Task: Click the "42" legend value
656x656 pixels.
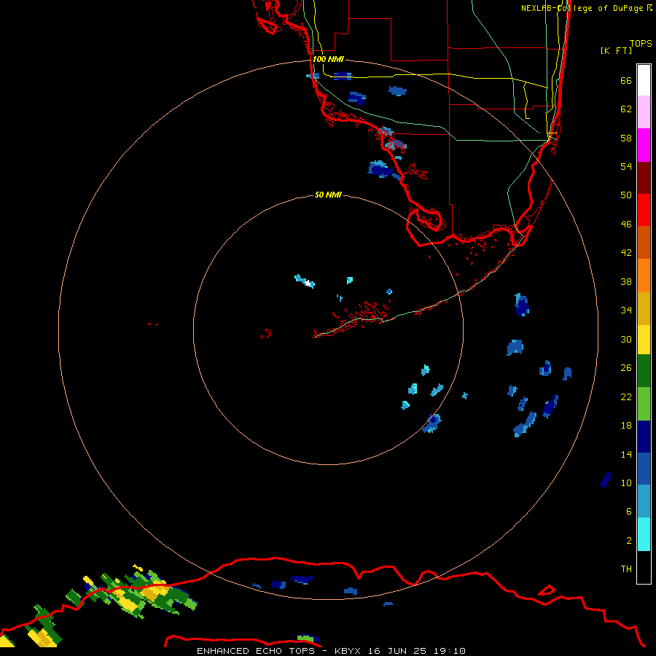Action: pyautogui.click(x=626, y=253)
